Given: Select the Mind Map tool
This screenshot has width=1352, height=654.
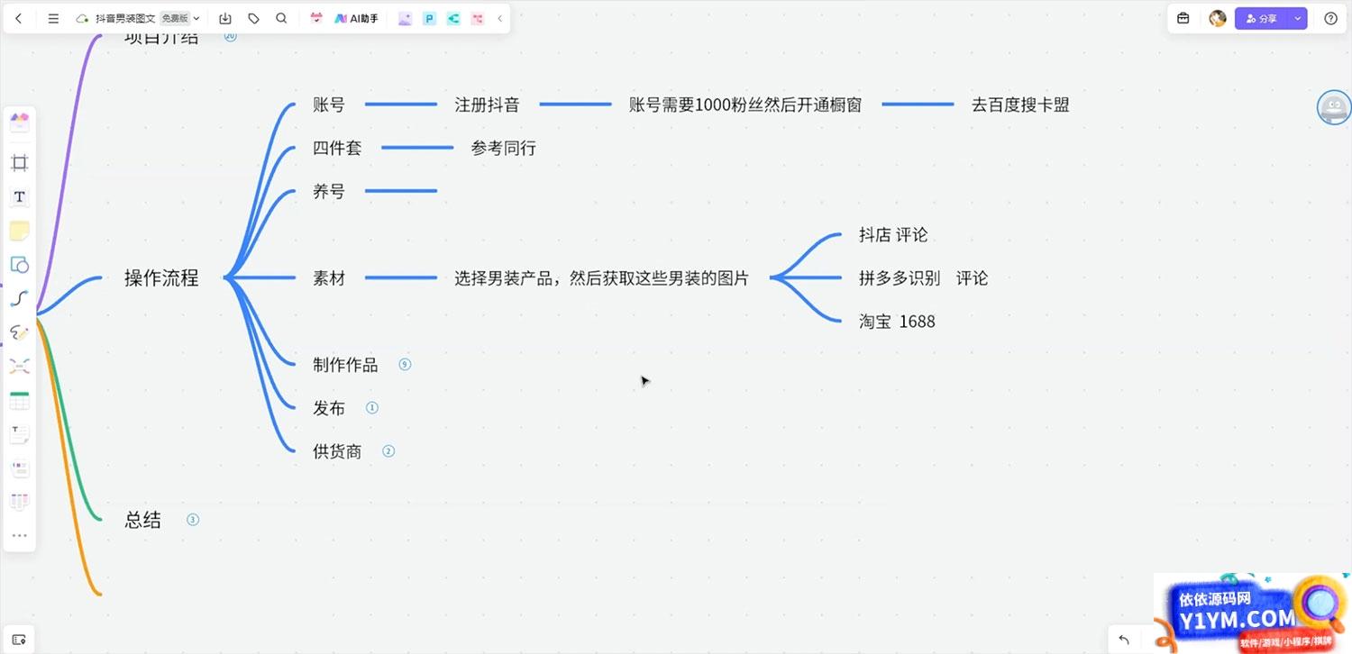Looking at the screenshot, I should [19, 366].
